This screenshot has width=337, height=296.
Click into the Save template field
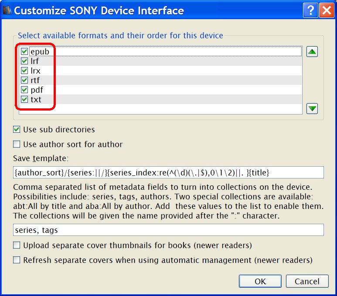(x=168, y=172)
